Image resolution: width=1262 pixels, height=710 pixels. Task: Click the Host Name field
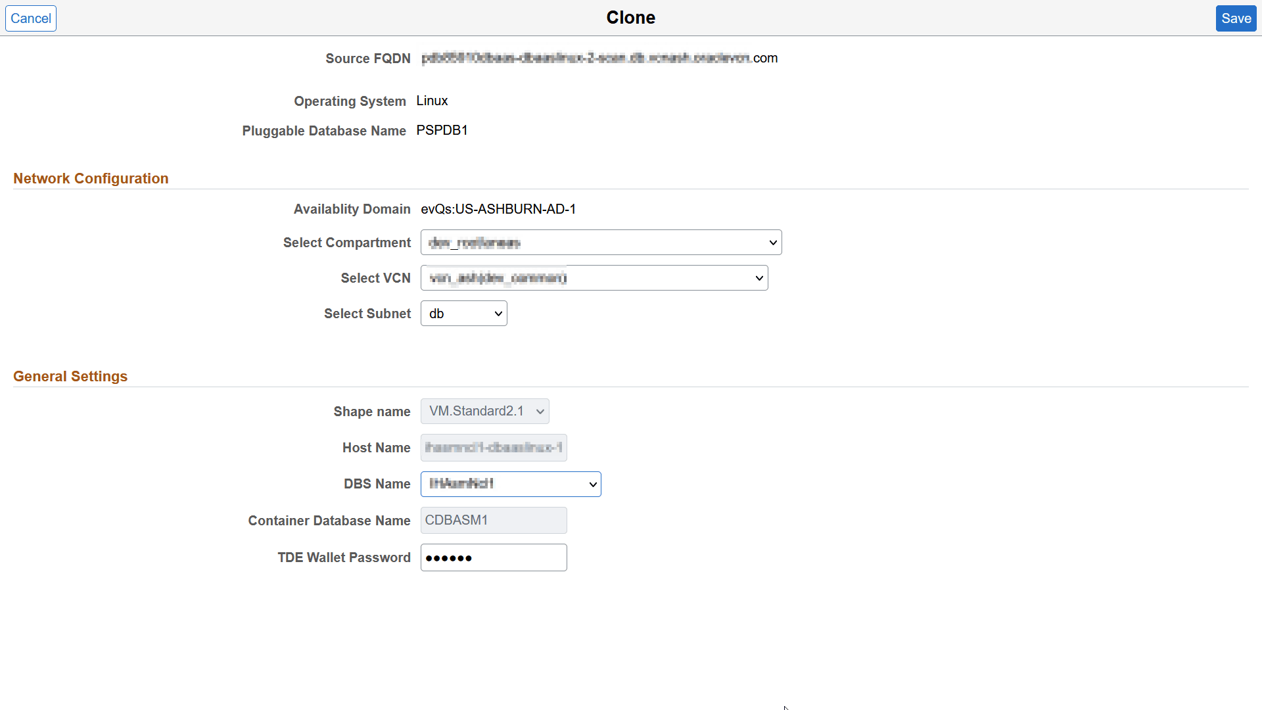(x=494, y=448)
